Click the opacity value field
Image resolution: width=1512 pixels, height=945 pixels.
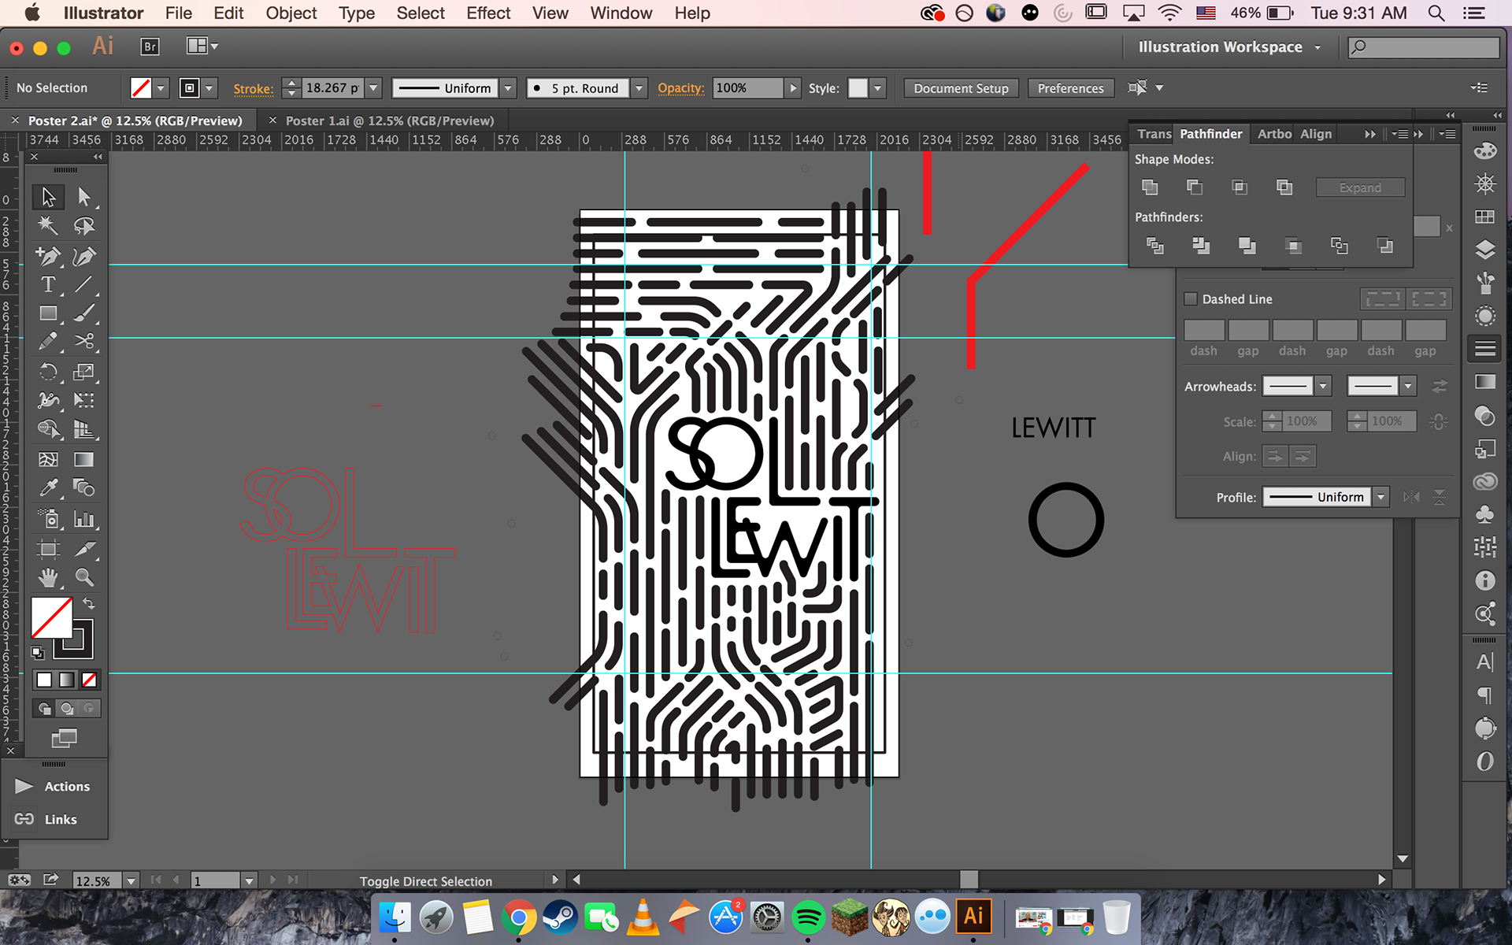pyautogui.click(x=748, y=88)
